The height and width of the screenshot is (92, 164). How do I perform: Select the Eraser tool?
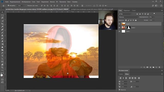[x=2, y=41]
